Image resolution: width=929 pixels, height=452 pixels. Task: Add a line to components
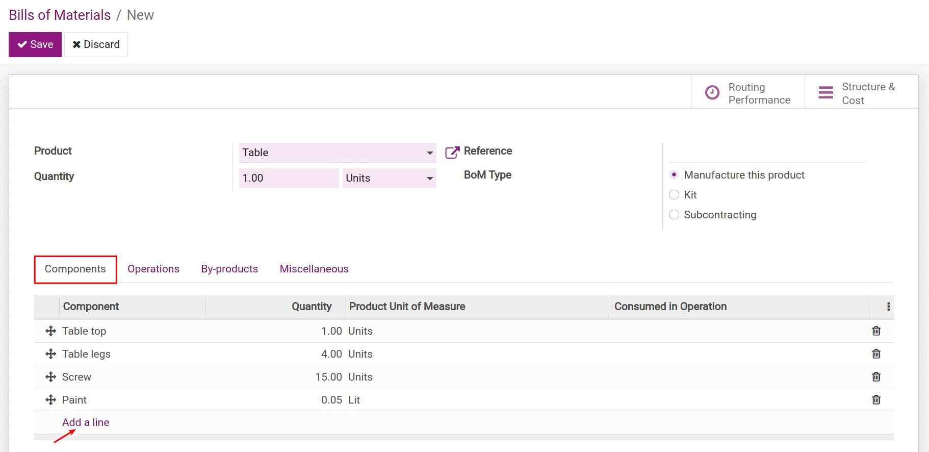tap(86, 422)
